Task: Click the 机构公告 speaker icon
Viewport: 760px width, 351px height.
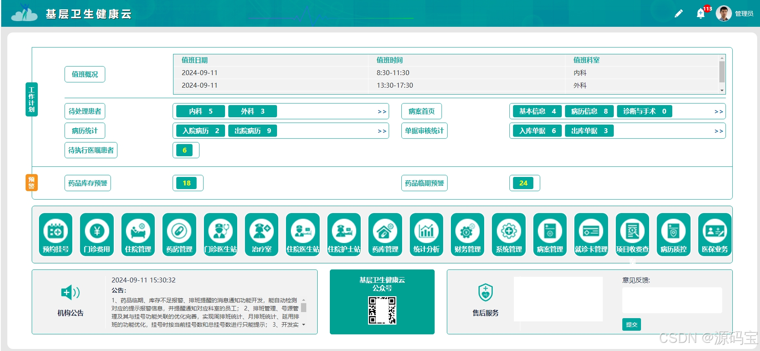Action: point(70,292)
